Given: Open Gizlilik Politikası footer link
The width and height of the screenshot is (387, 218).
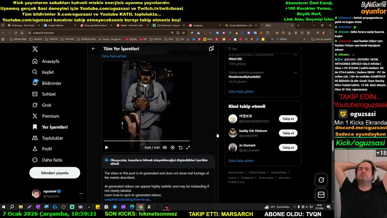Looking at the screenshot, I should click(x=257, y=172).
